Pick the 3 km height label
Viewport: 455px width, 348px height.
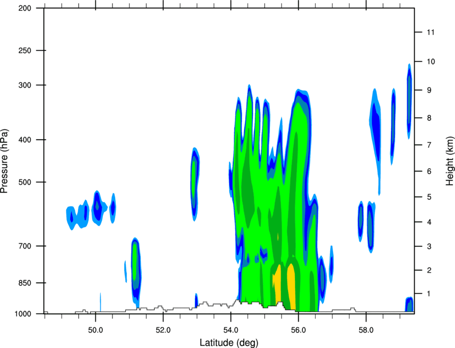click(429, 246)
